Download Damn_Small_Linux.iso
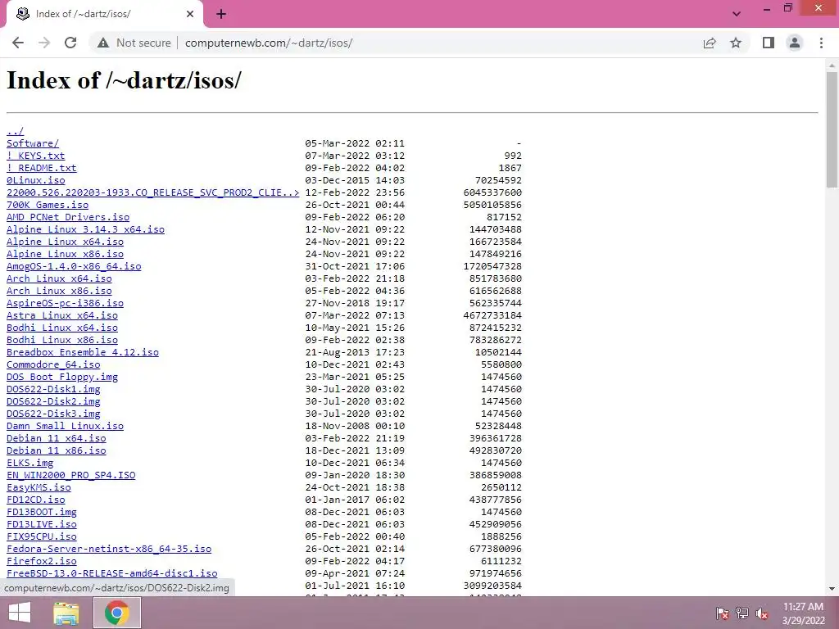This screenshot has height=629, width=839. click(66, 426)
